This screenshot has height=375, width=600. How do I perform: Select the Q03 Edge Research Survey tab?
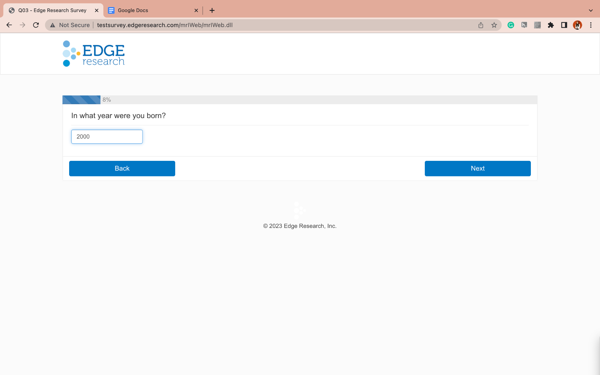pyautogui.click(x=52, y=10)
